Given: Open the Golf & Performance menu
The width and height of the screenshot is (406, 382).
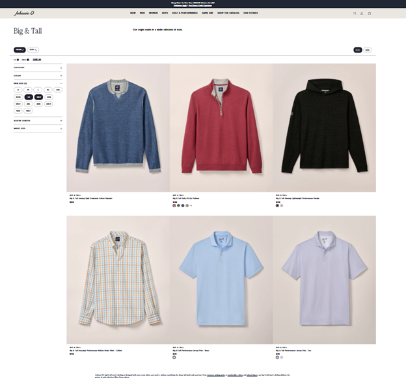Looking at the screenshot, I should (183, 13).
